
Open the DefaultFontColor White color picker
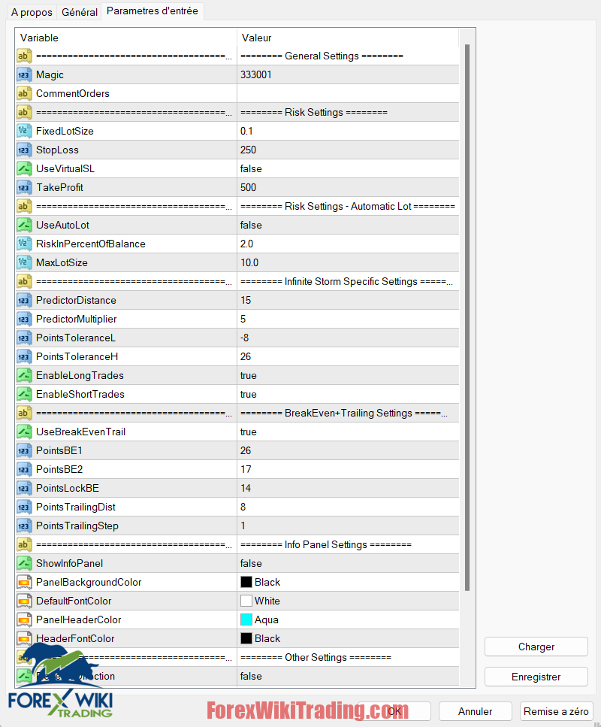(x=348, y=601)
